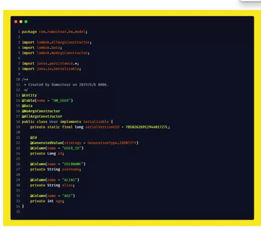Click the yellow minimize dot
The height and width of the screenshot is (228, 261).
click(x=21, y=21)
